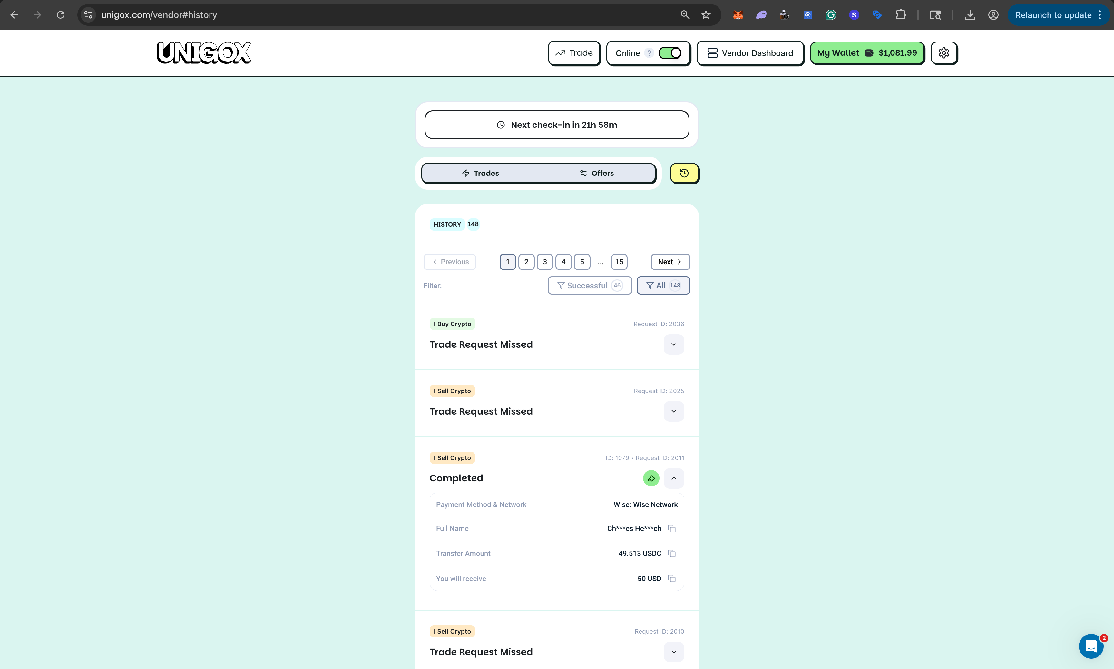The width and height of the screenshot is (1114, 669).
Task: Filter history by Successful trades
Action: click(x=589, y=285)
